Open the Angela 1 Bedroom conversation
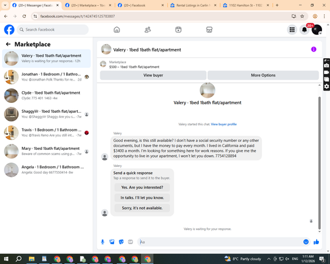The height and width of the screenshot is (264, 330). tap(46, 170)
